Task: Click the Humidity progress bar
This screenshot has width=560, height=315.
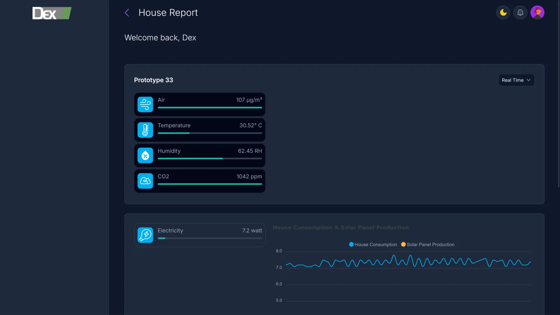Action: pyautogui.click(x=210, y=159)
